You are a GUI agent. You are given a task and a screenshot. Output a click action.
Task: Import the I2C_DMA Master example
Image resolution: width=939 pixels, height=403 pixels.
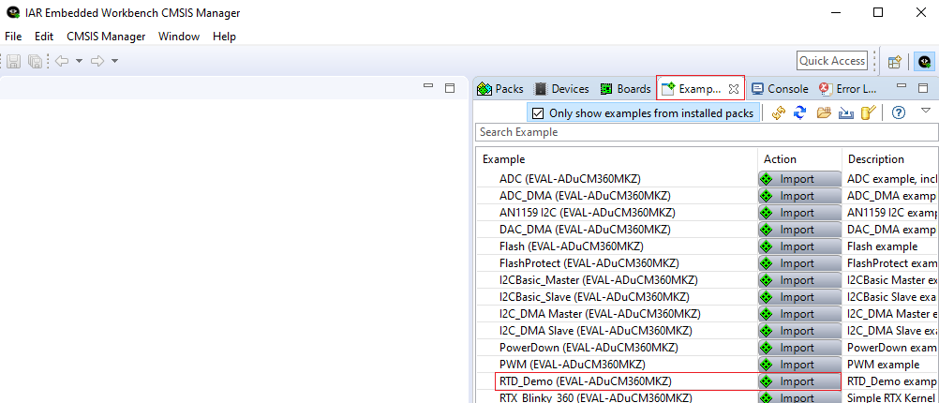tap(799, 314)
